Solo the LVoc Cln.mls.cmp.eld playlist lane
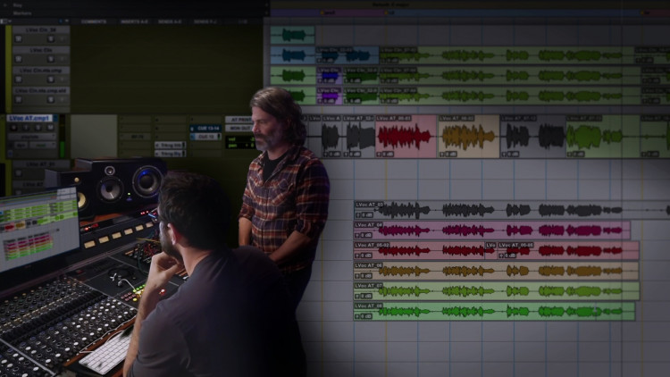The image size is (670, 377). [x=51, y=99]
